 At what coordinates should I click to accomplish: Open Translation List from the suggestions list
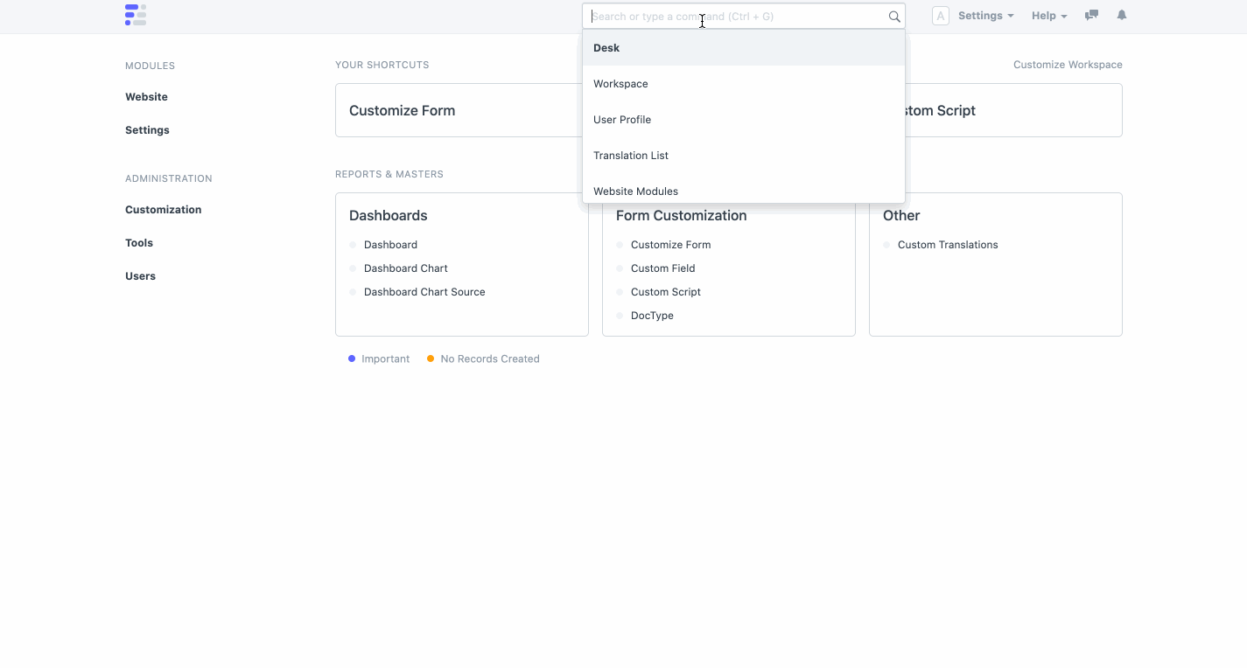point(631,155)
